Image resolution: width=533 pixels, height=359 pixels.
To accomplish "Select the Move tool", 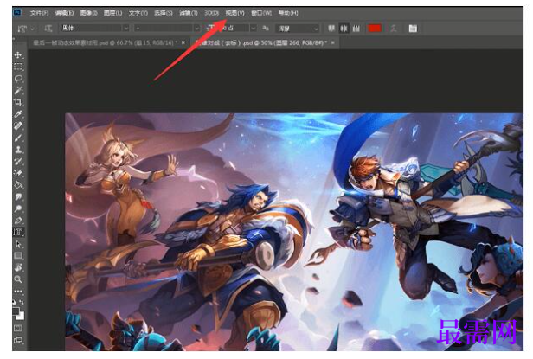I will (x=18, y=54).
